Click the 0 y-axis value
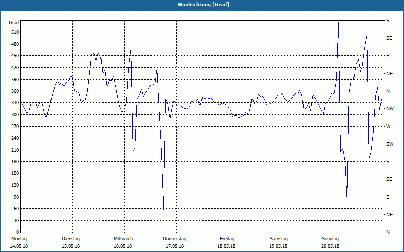This screenshot has width=404, height=252. (17, 232)
